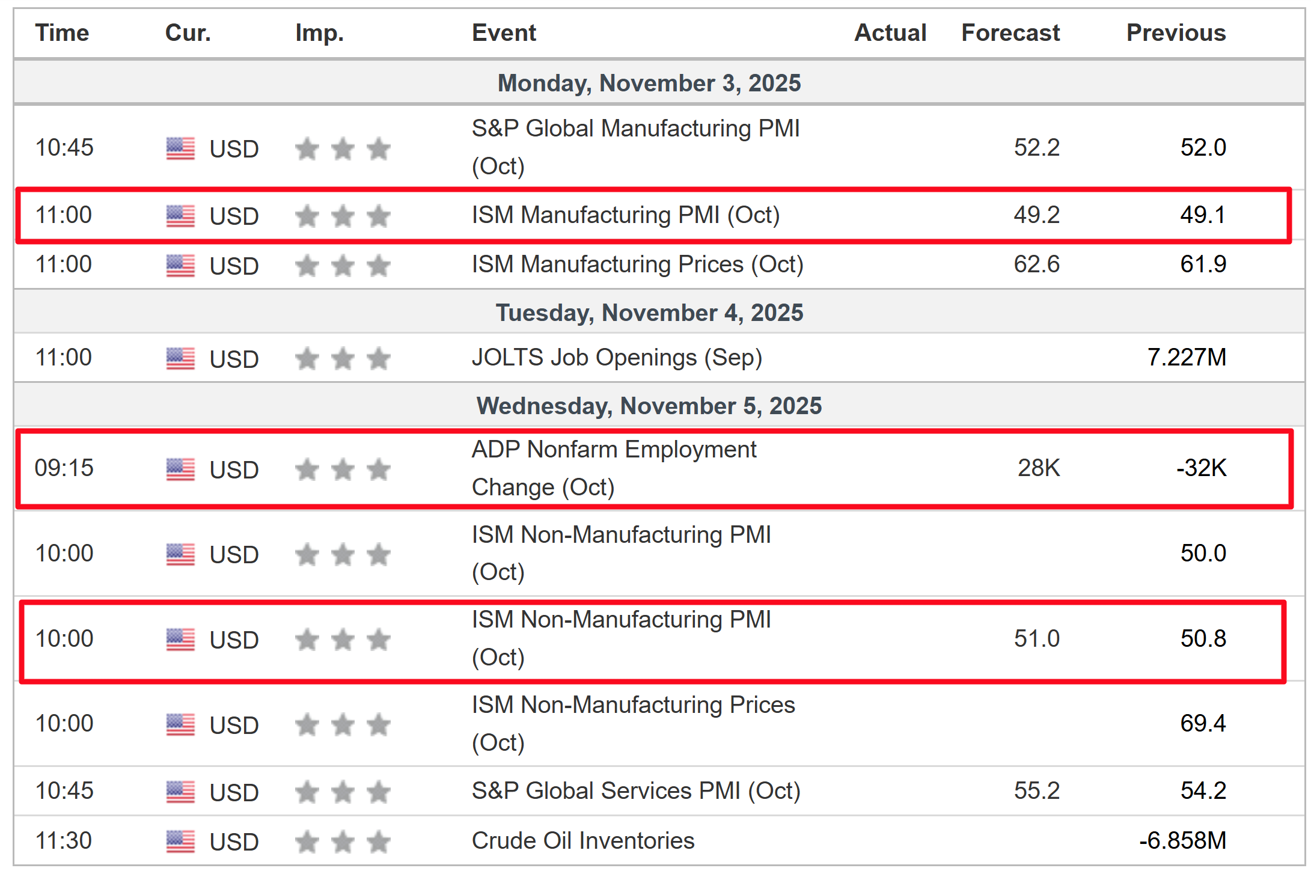This screenshot has height=871, width=1311.
Task: Click the middle star on the Crude Oil Inventories row
Action: pyautogui.click(x=342, y=841)
